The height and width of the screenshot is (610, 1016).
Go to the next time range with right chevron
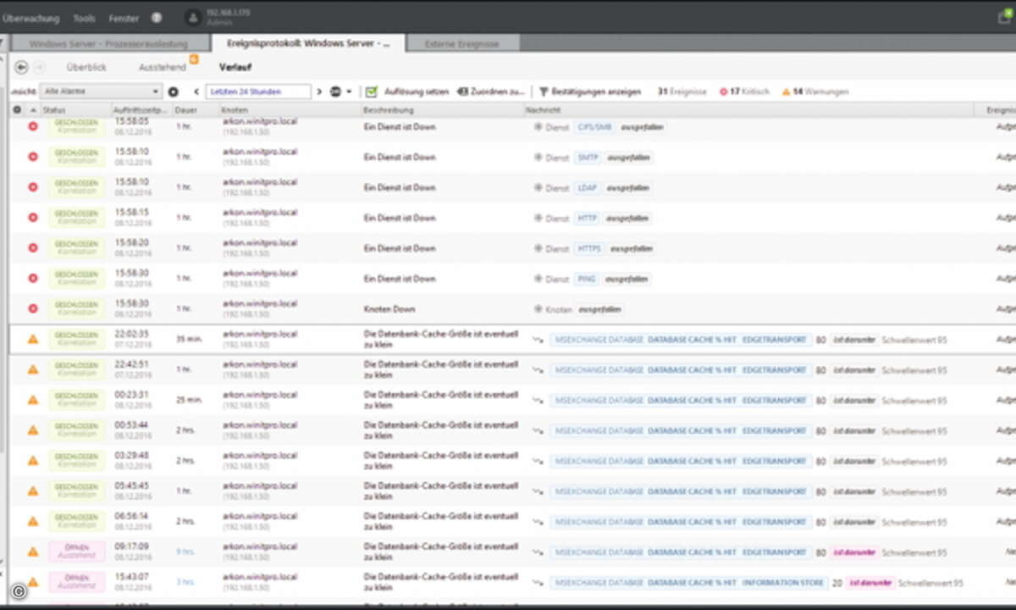[x=319, y=91]
